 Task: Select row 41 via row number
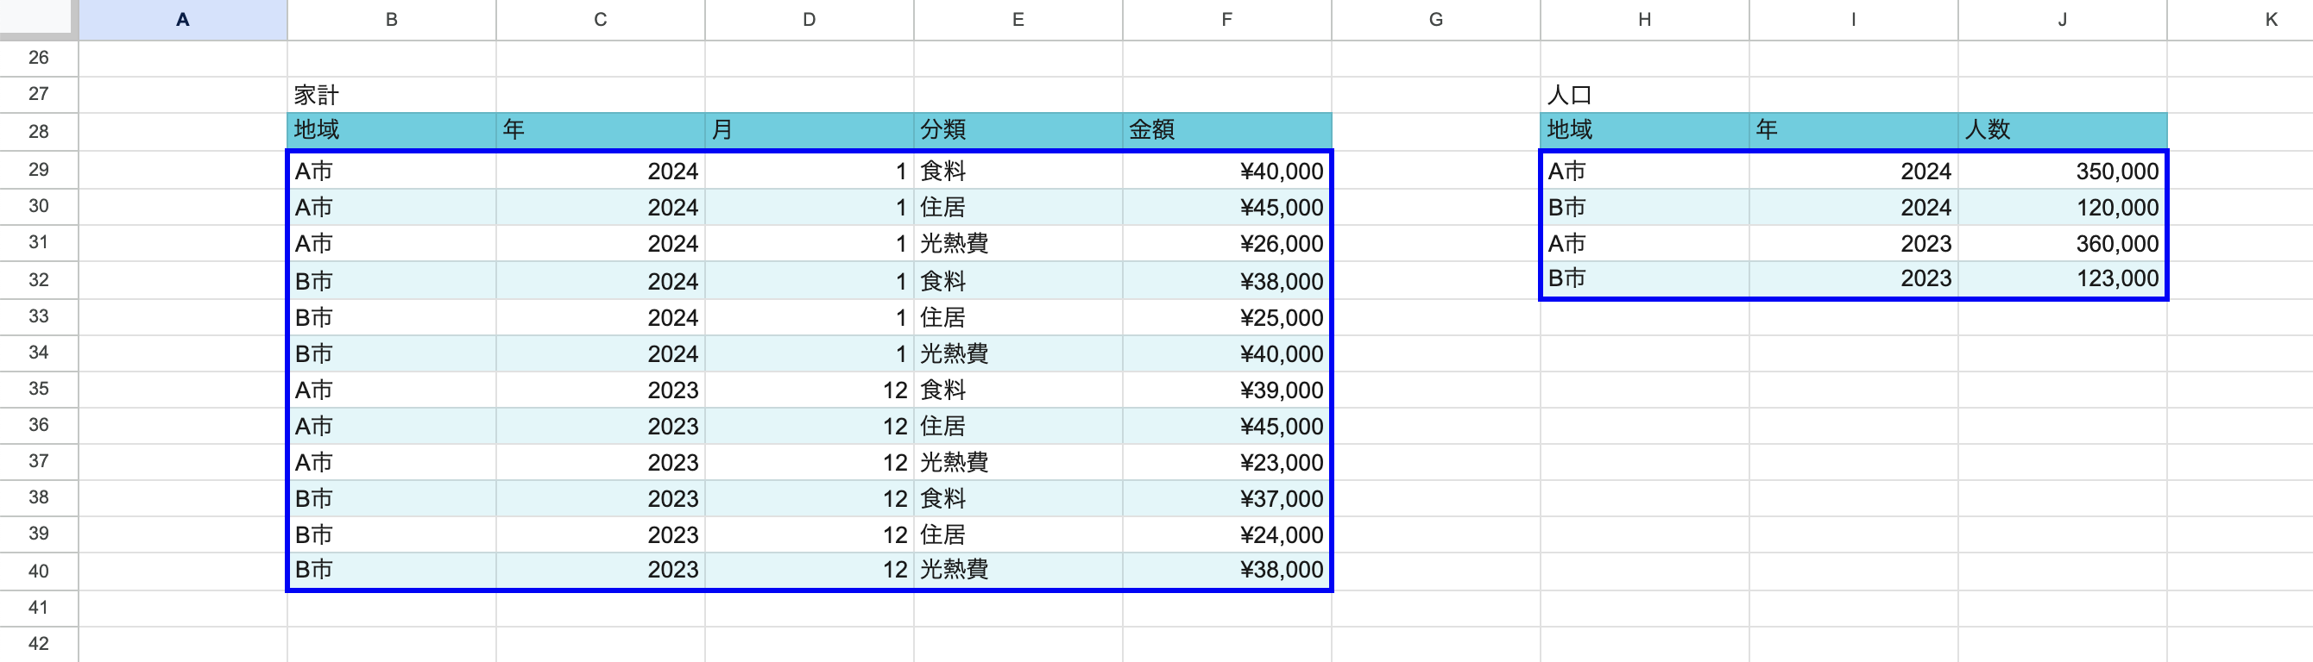(39, 608)
